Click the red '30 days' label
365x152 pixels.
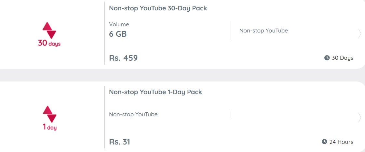[49, 43]
